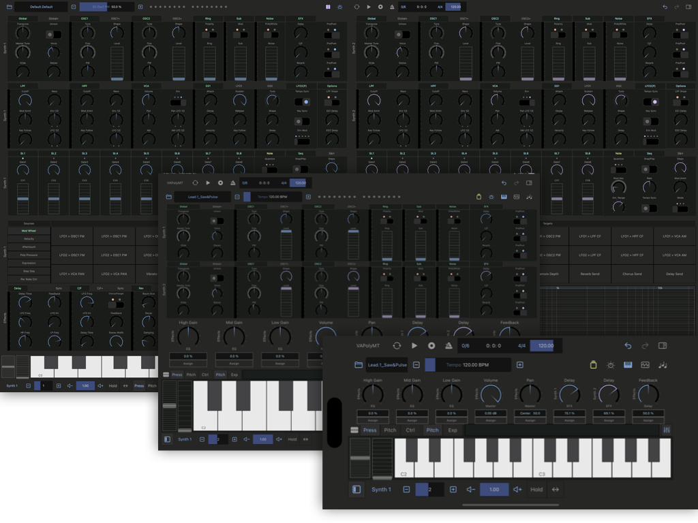
Task: Click the sync loop icon beside VAPolyMT
Action: pos(397,346)
